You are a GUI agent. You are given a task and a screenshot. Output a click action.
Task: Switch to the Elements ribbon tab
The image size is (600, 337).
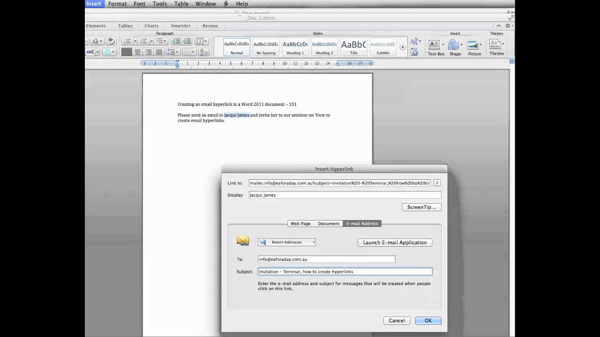(96, 26)
